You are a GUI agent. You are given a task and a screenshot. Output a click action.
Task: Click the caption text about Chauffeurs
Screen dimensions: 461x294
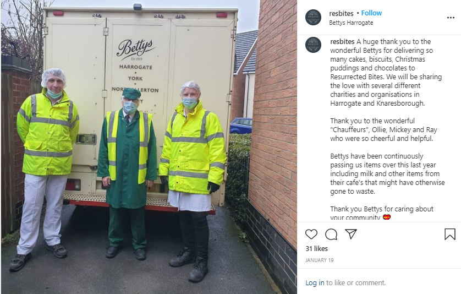(383, 130)
